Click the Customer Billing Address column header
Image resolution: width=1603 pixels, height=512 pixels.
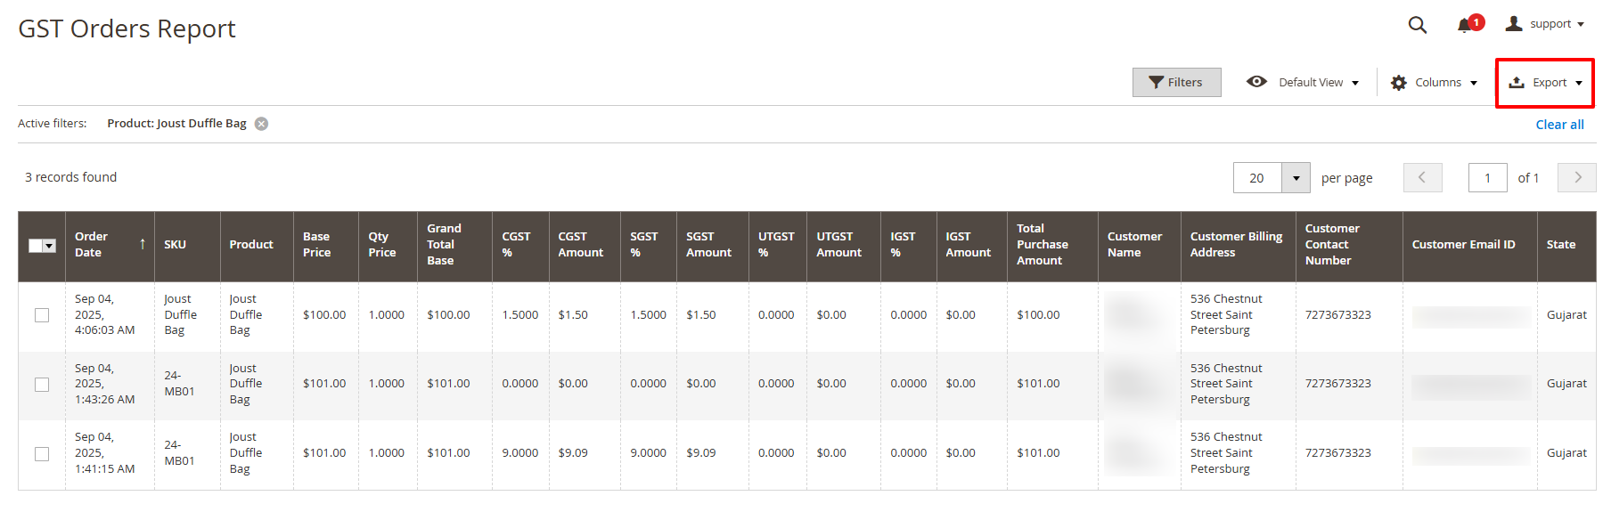pyautogui.click(x=1239, y=245)
